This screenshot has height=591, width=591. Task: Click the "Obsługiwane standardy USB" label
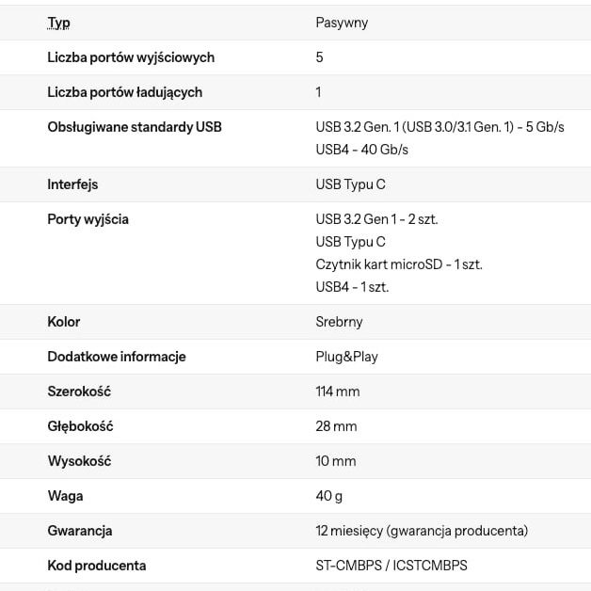pyautogui.click(x=135, y=127)
